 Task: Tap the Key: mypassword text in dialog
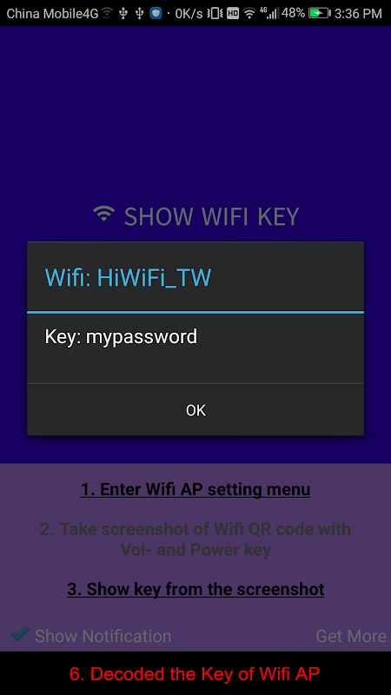coord(121,337)
